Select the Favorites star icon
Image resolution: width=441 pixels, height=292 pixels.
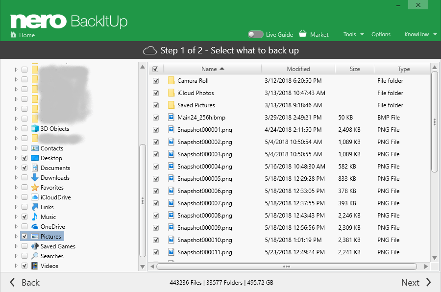coord(35,187)
